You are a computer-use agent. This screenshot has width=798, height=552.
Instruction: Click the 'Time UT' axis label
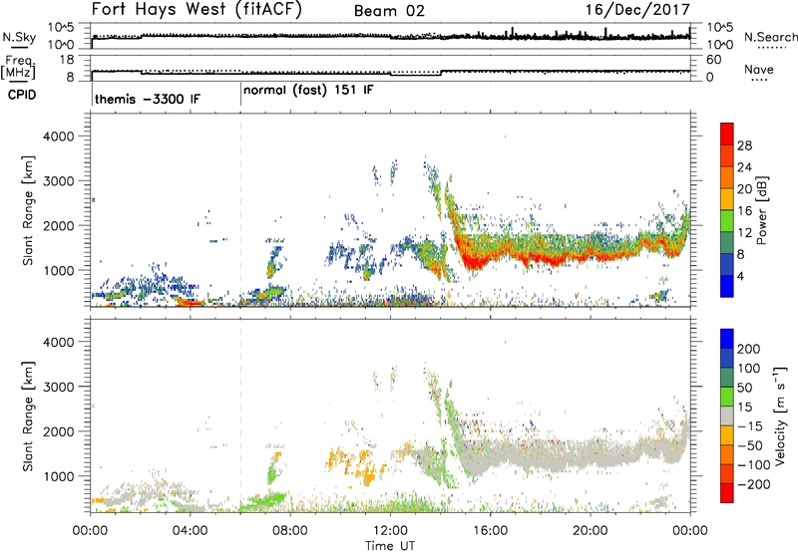point(390,546)
